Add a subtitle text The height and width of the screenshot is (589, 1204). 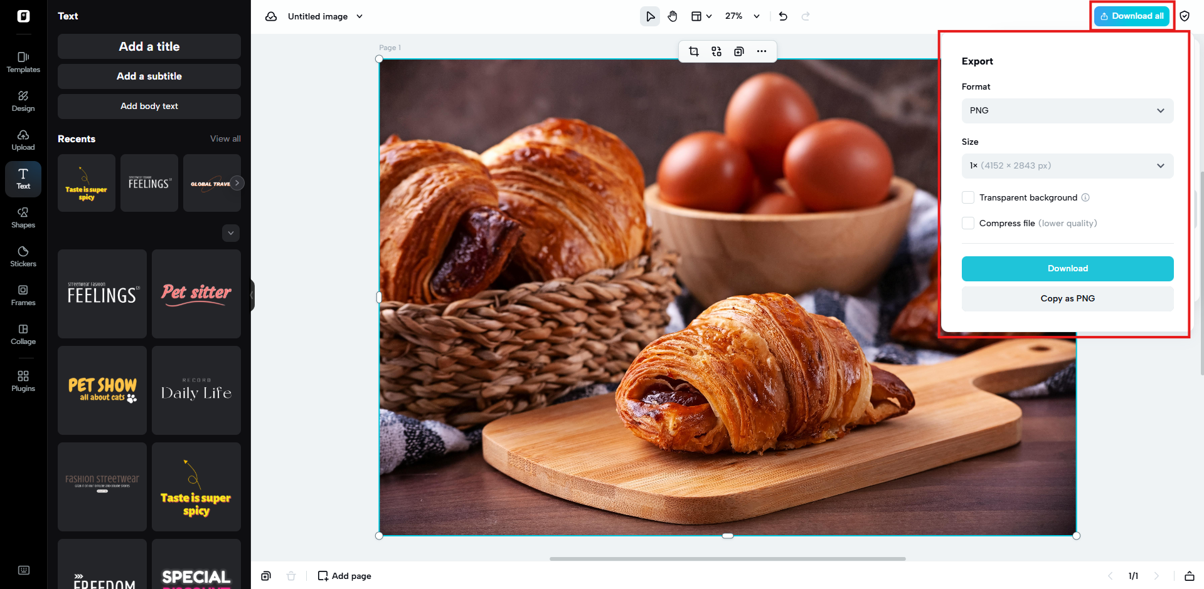coord(149,76)
